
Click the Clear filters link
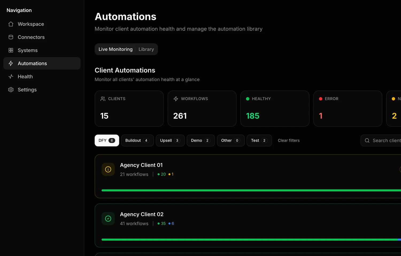coord(289,140)
